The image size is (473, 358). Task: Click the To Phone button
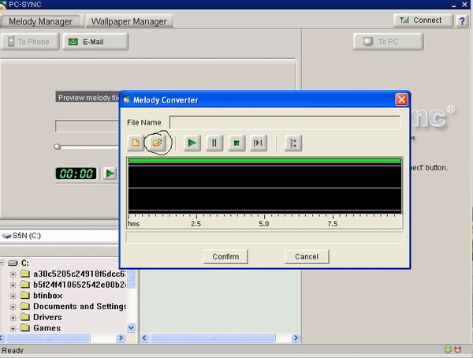[x=30, y=42]
